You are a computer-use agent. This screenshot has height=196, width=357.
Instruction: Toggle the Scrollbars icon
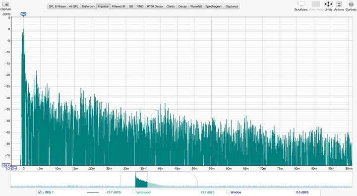pyautogui.click(x=301, y=4)
